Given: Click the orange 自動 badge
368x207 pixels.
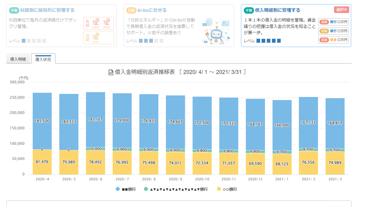Looking at the screenshot, I should pos(131,10).
